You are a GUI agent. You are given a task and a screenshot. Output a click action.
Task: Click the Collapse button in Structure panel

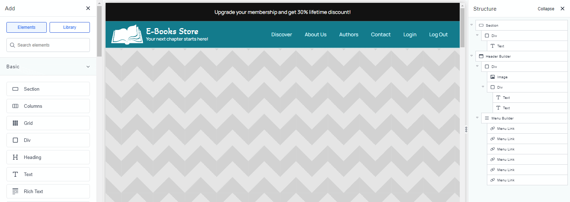click(x=546, y=9)
